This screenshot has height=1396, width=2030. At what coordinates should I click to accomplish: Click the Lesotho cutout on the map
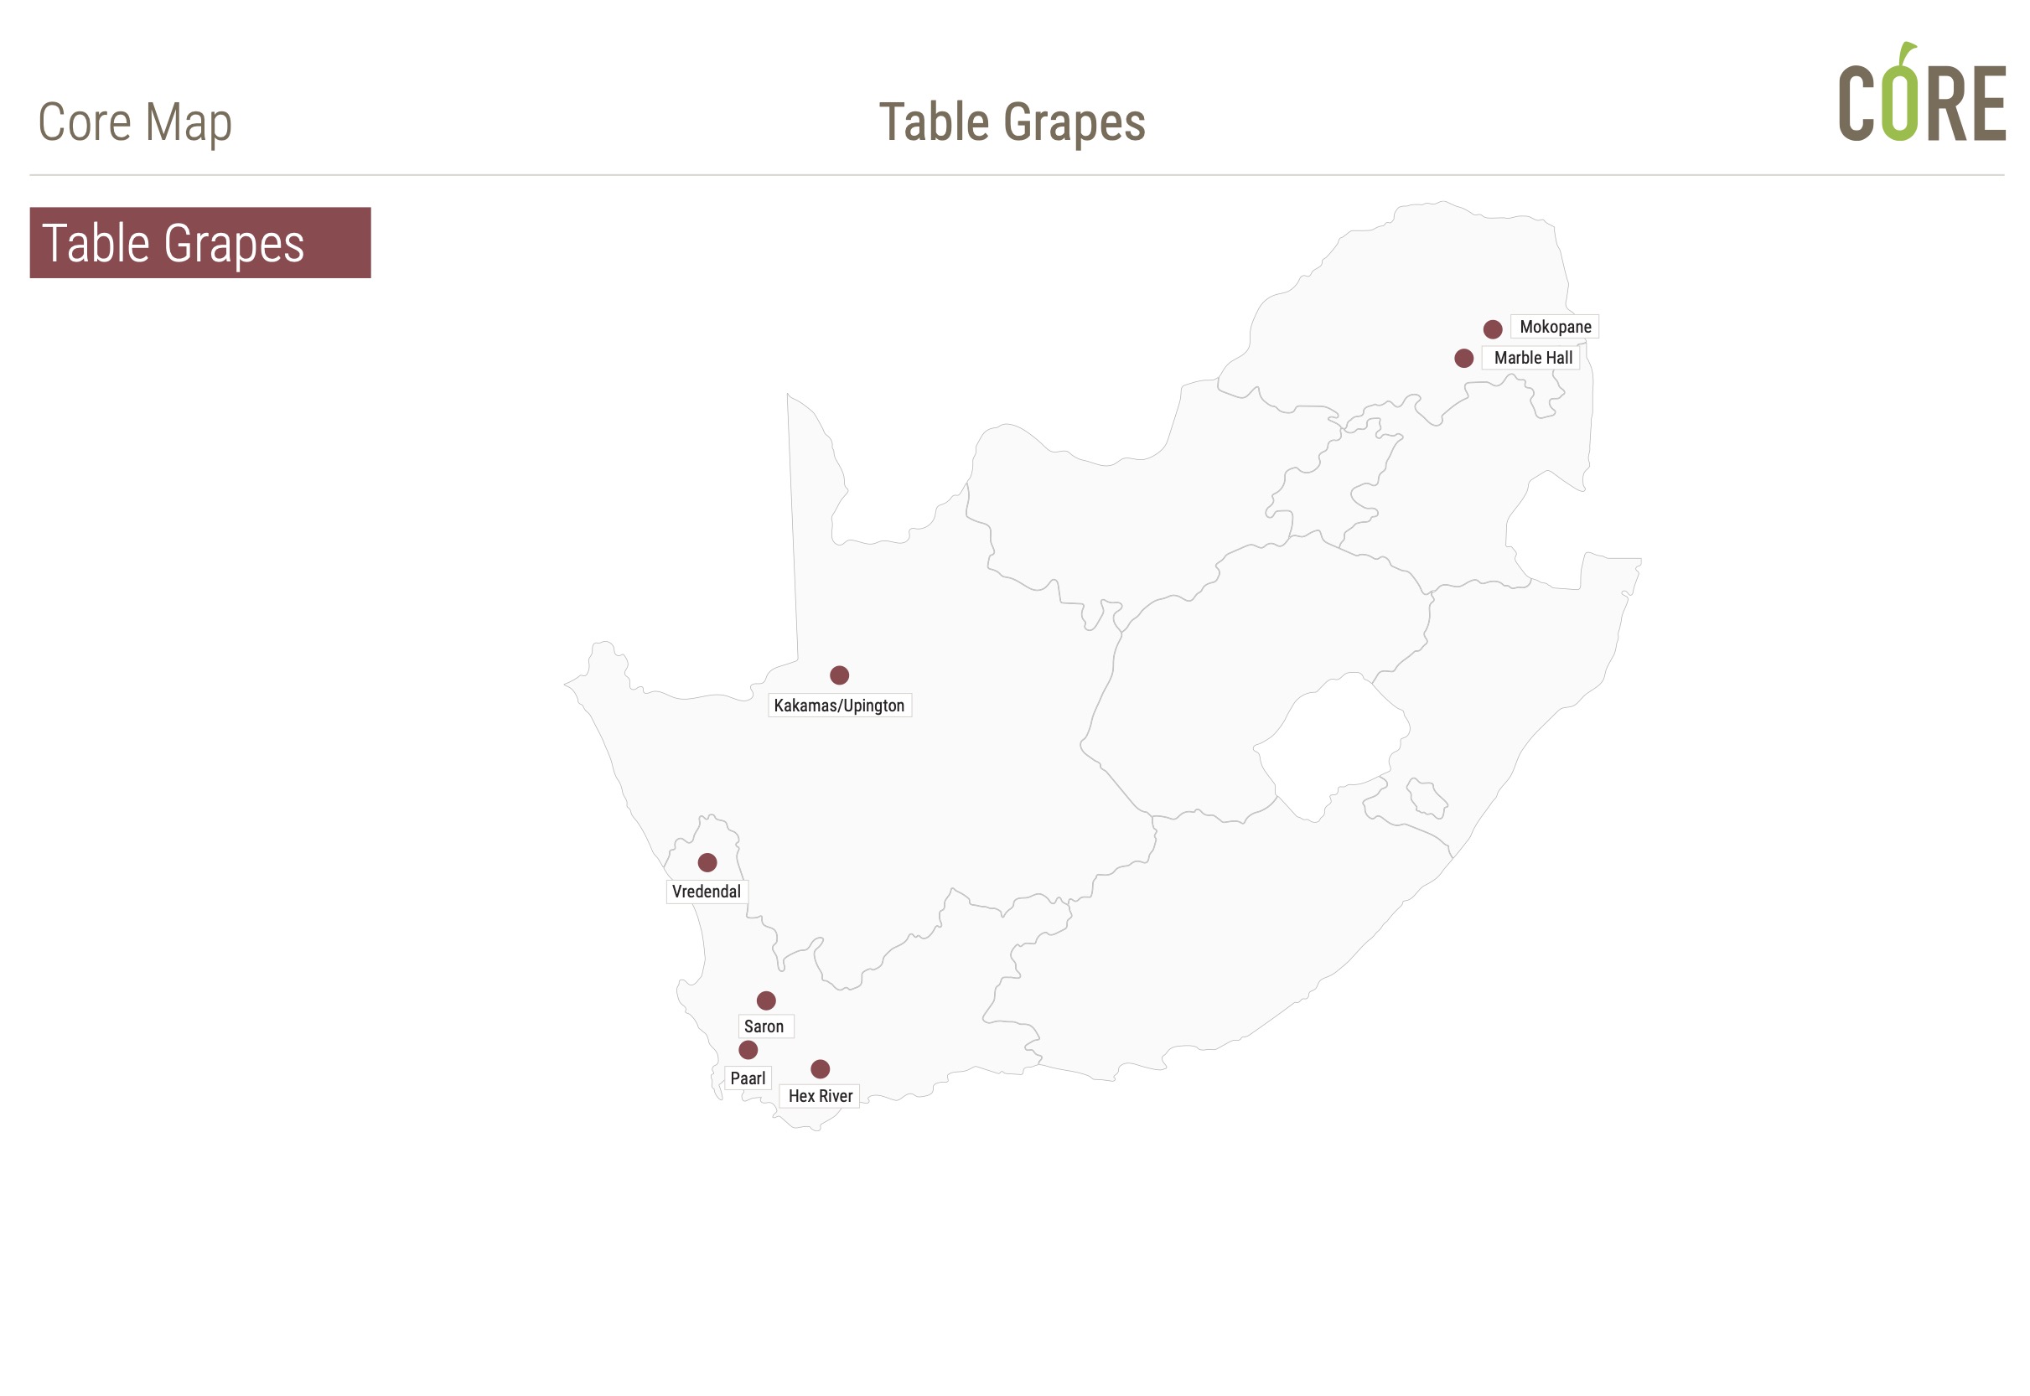[x=1330, y=747]
